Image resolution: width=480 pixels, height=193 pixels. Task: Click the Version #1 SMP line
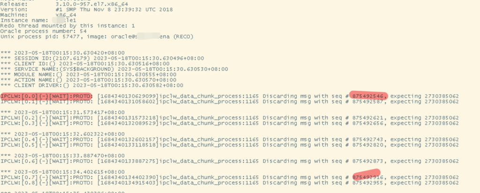tap(86, 9)
